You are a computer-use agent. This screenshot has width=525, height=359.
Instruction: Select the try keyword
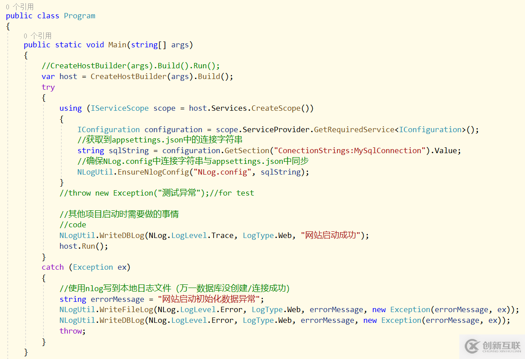click(48, 87)
